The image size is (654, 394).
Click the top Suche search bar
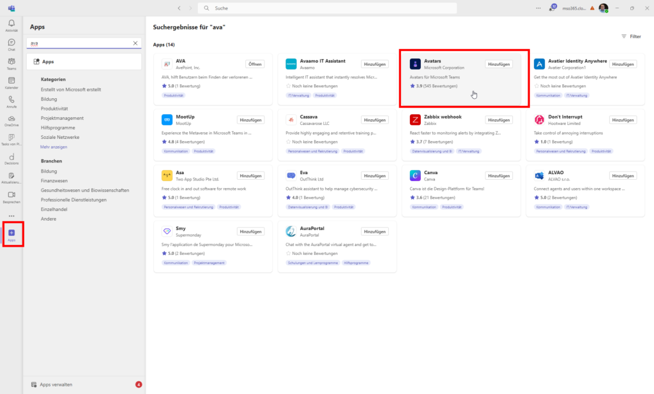(x=328, y=8)
